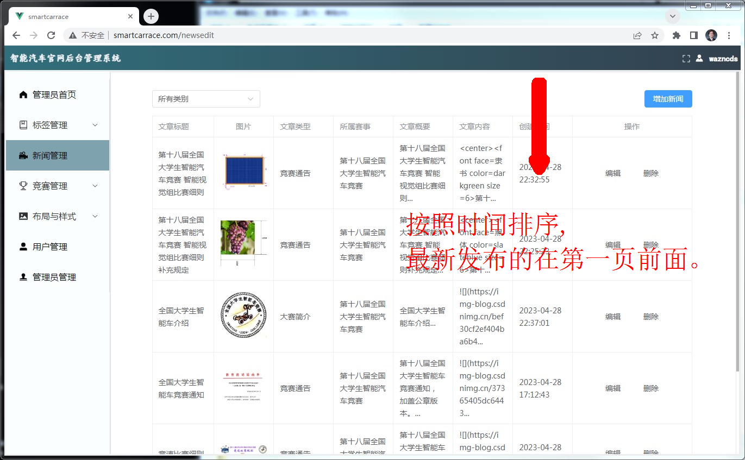Open the wazncds account name

[723, 58]
